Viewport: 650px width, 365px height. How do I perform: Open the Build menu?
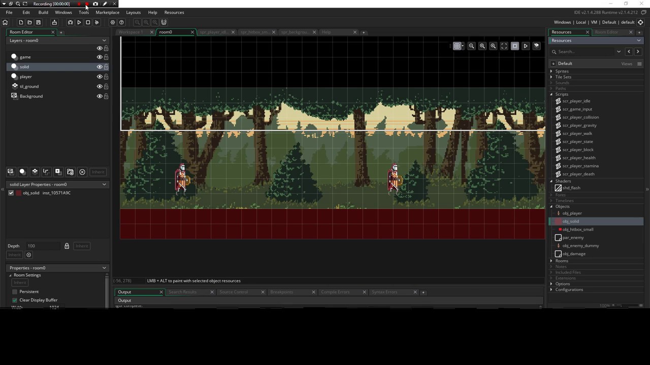[x=43, y=12]
